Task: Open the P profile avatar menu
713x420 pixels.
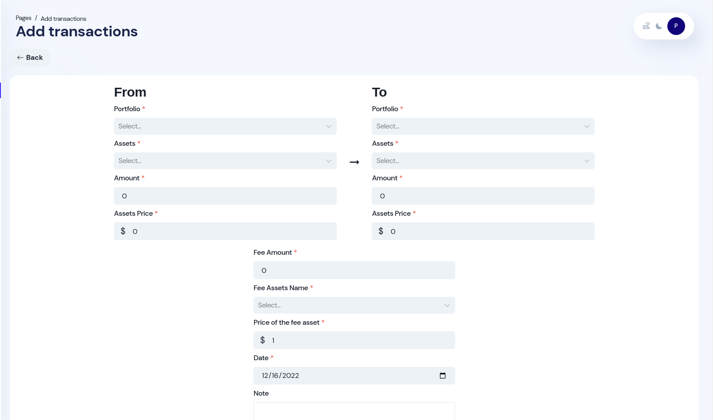Action: coord(676,26)
